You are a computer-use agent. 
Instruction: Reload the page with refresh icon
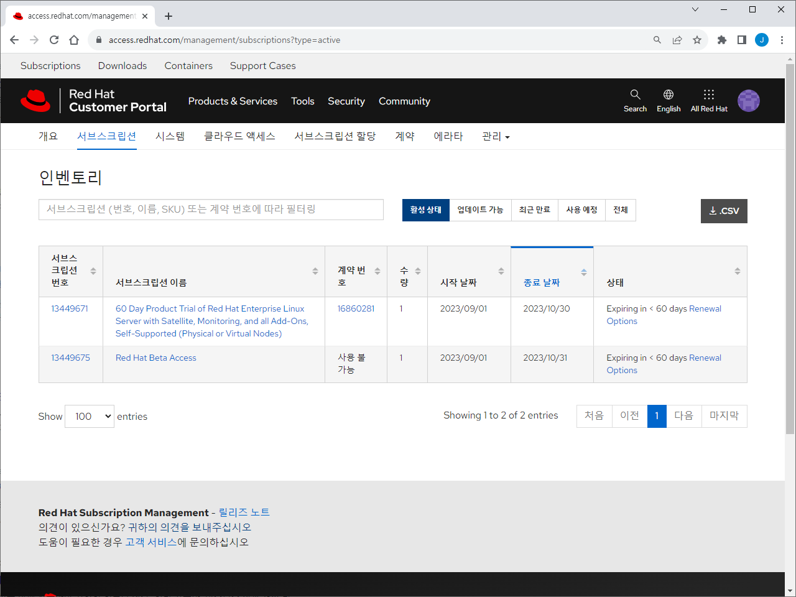[54, 40]
